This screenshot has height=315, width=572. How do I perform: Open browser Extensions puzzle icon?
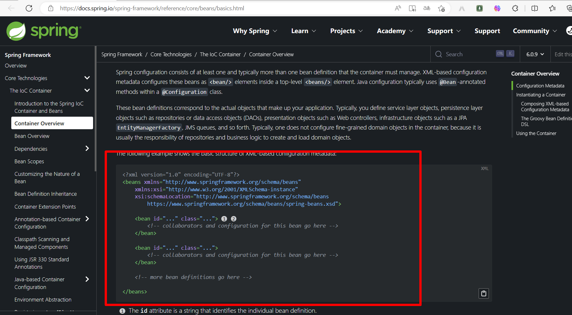coord(515,8)
